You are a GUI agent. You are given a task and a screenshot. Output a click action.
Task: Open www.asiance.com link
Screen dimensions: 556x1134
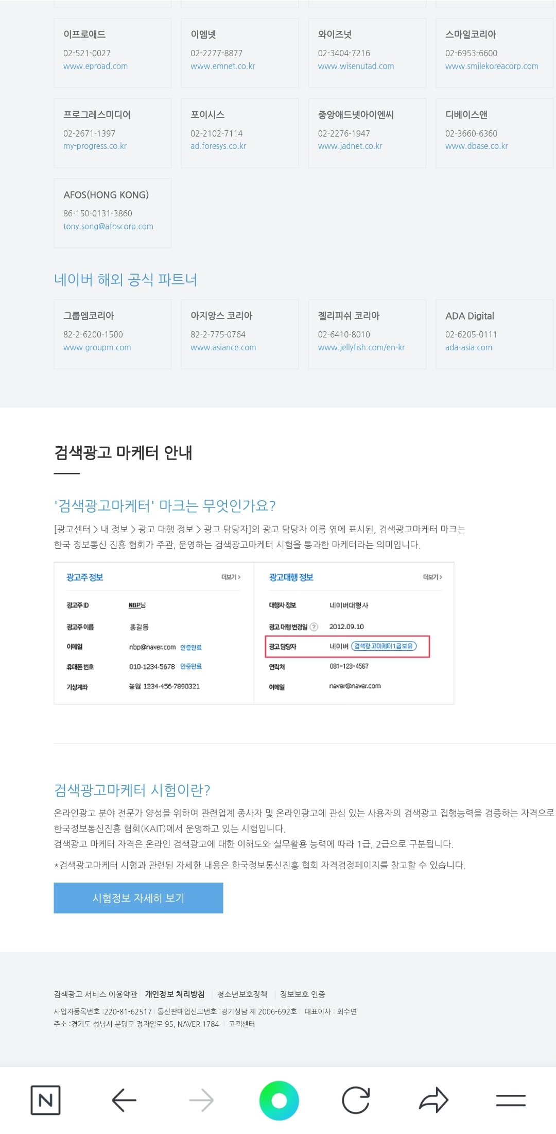[223, 348]
